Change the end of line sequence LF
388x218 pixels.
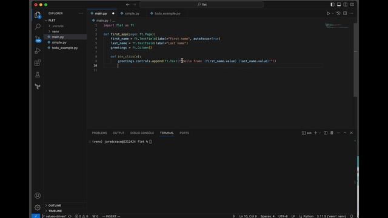tap(293, 216)
